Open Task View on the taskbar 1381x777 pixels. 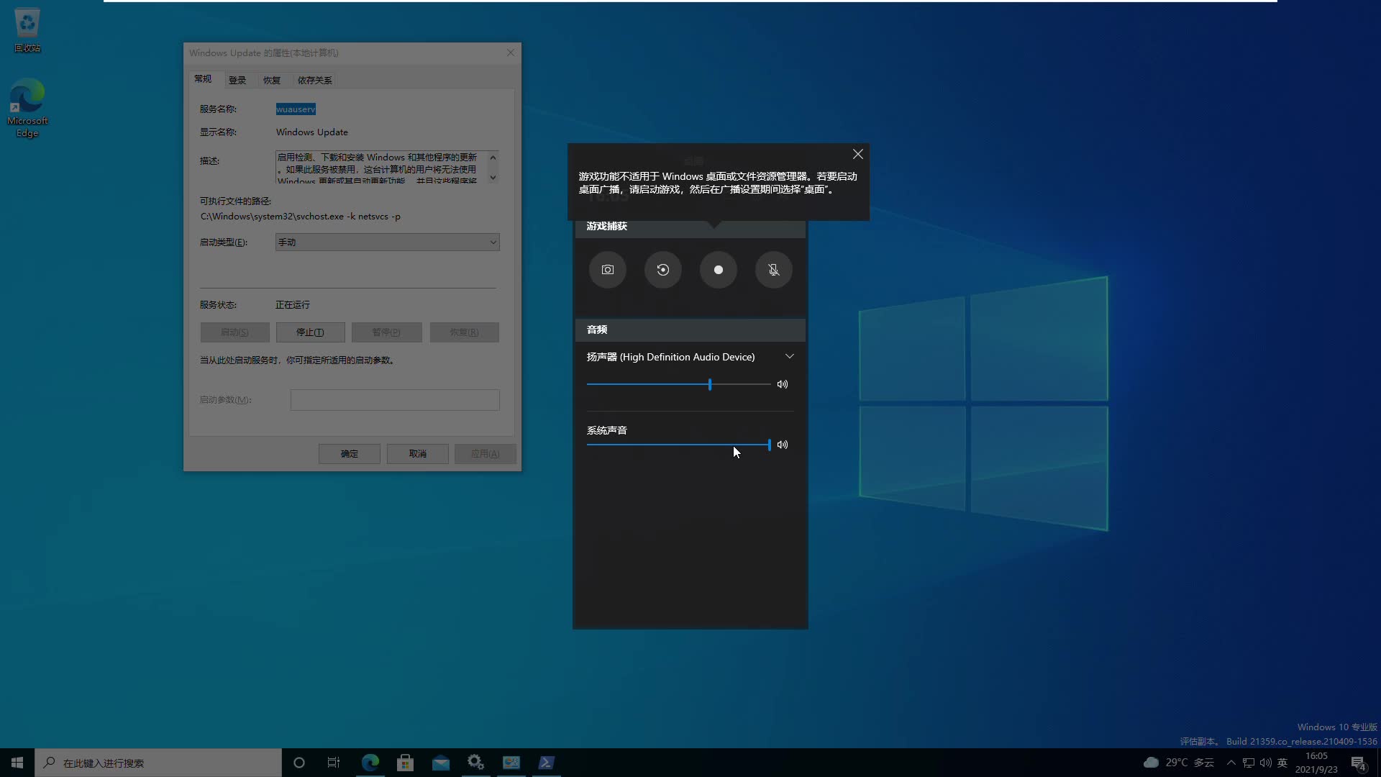pos(334,763)
